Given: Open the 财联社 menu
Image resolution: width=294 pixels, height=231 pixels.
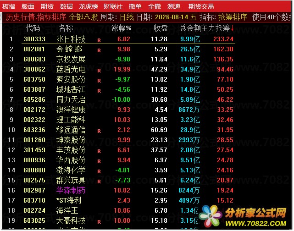Looking at the screenshot, I should pos(113,6).
